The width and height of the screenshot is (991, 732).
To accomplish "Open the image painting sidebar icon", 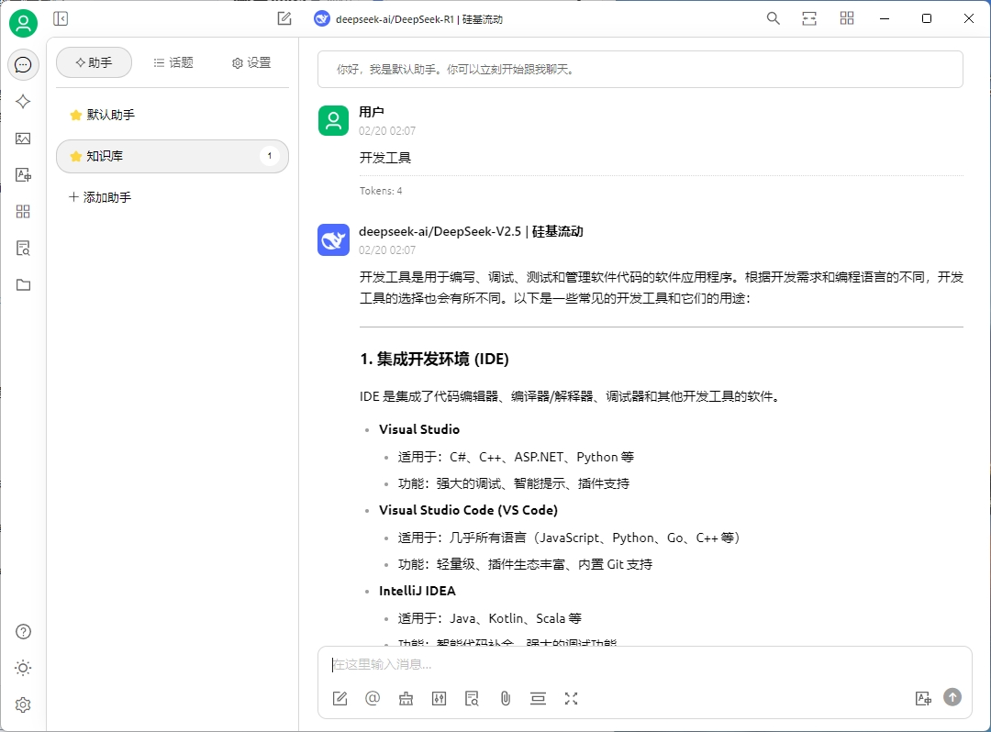I will click(23, 139).
